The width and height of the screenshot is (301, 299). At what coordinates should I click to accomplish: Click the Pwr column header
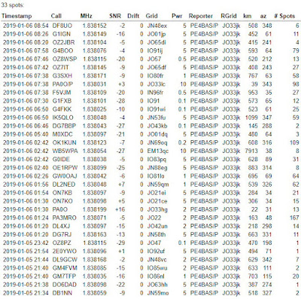(177, 16)
